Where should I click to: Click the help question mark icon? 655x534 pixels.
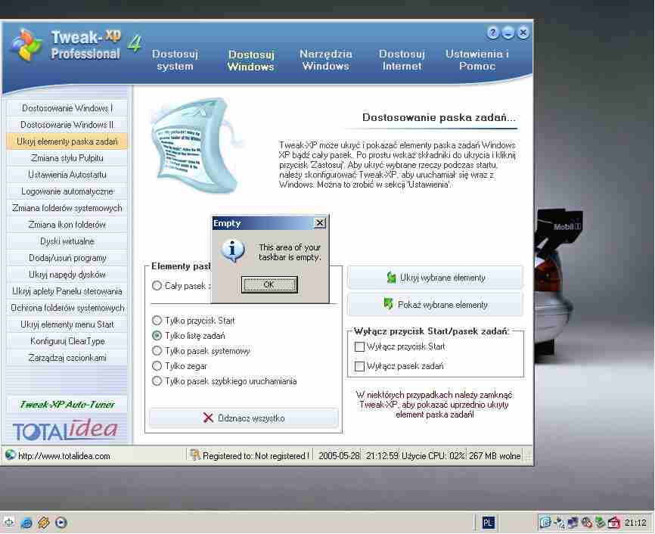493,33
